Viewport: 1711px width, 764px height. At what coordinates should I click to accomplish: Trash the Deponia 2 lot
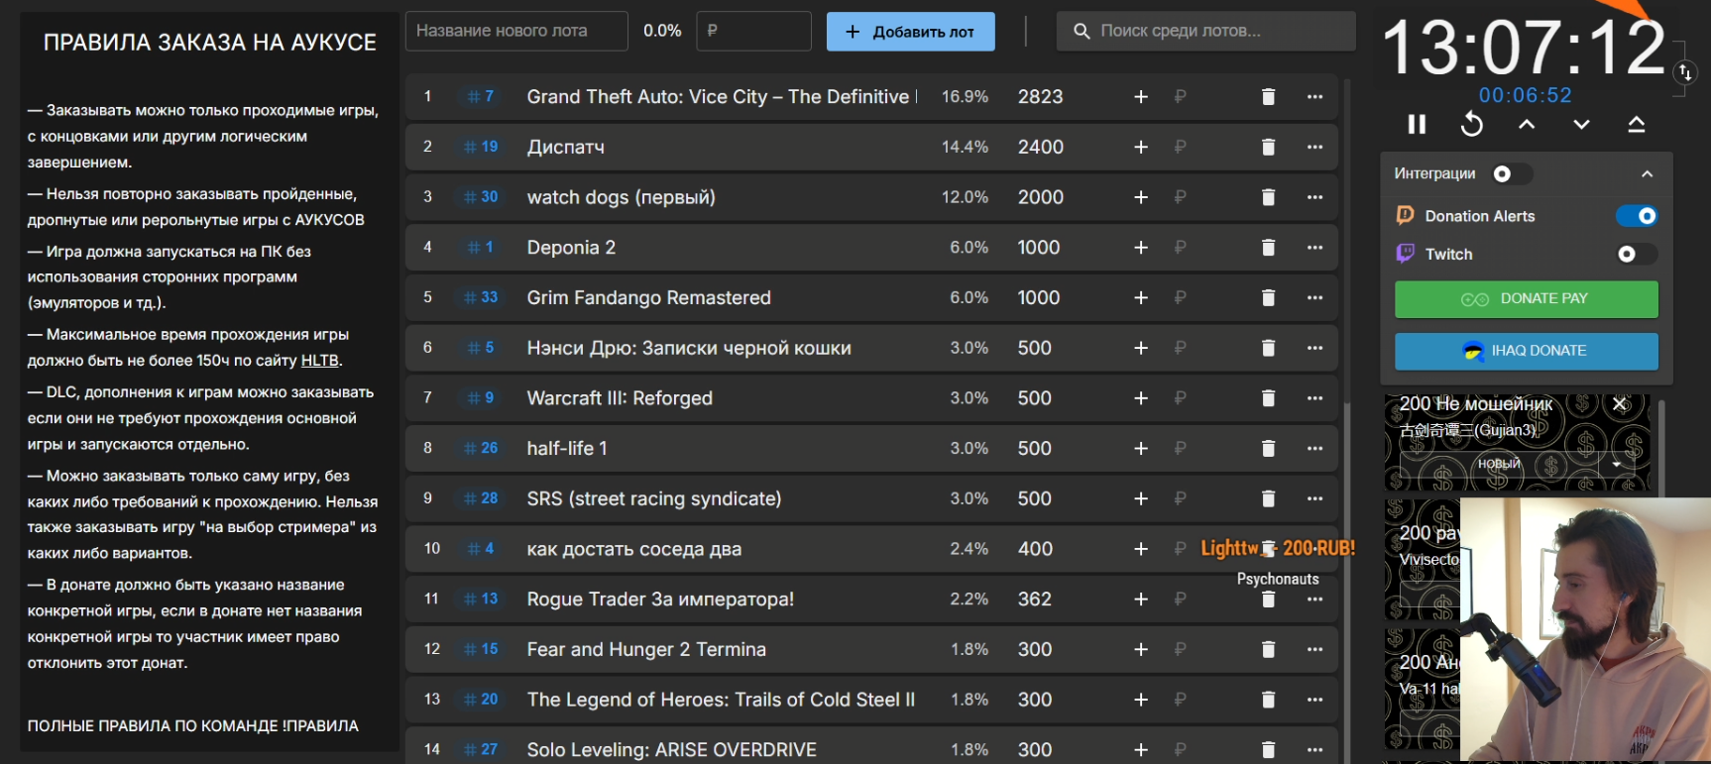[x=1268, y=248]
